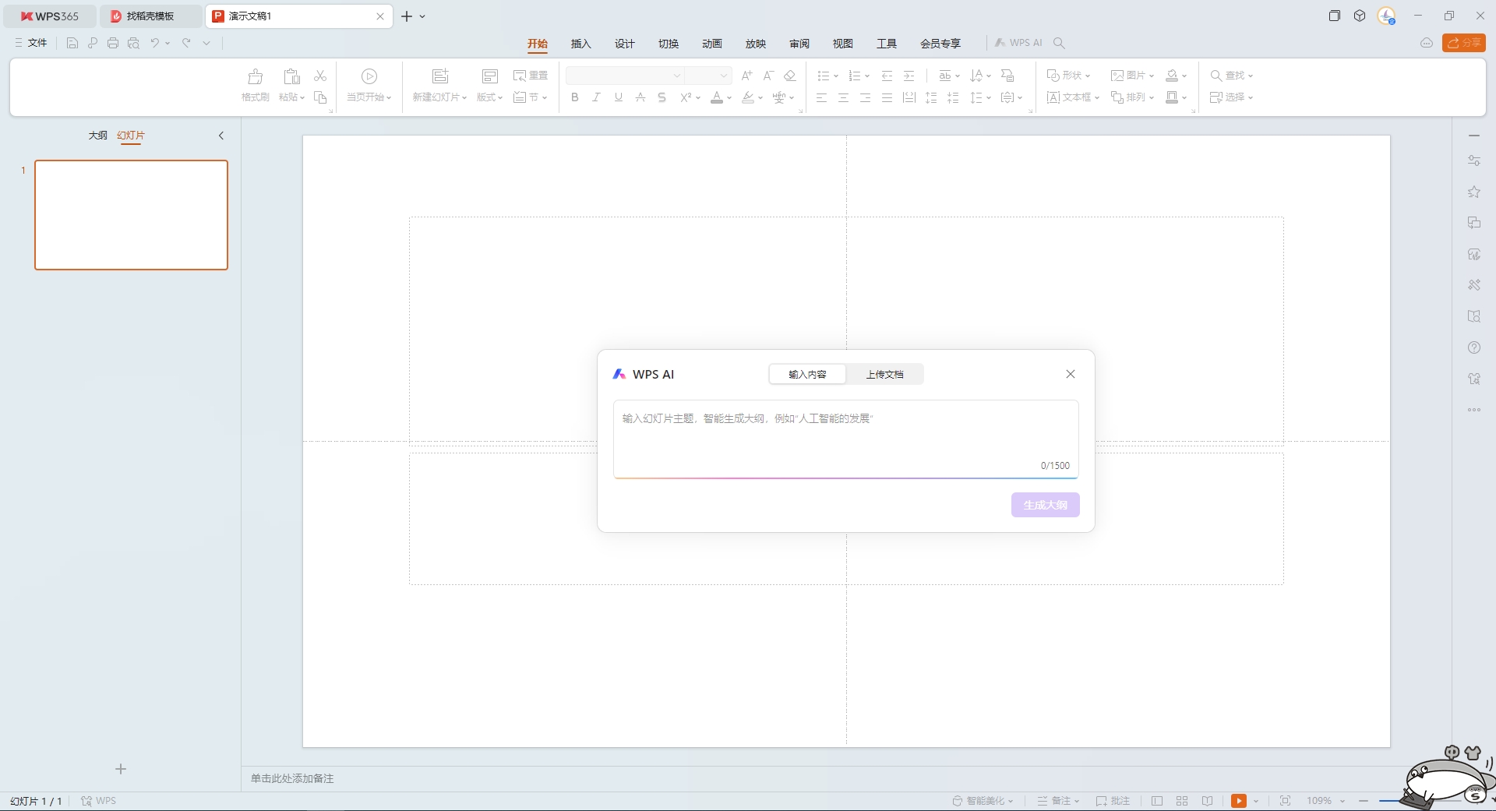1496x811 pixels.
Task: Close the WPS AI dialog
Action: pyautogui.click(x=1071, y=374)
